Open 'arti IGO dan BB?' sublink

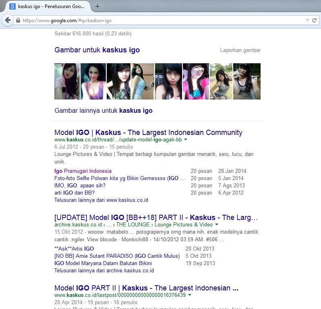click(75, 193)
